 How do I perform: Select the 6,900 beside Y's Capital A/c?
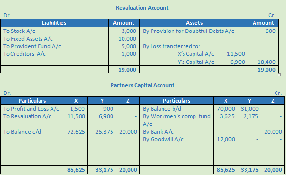[237, 62]
